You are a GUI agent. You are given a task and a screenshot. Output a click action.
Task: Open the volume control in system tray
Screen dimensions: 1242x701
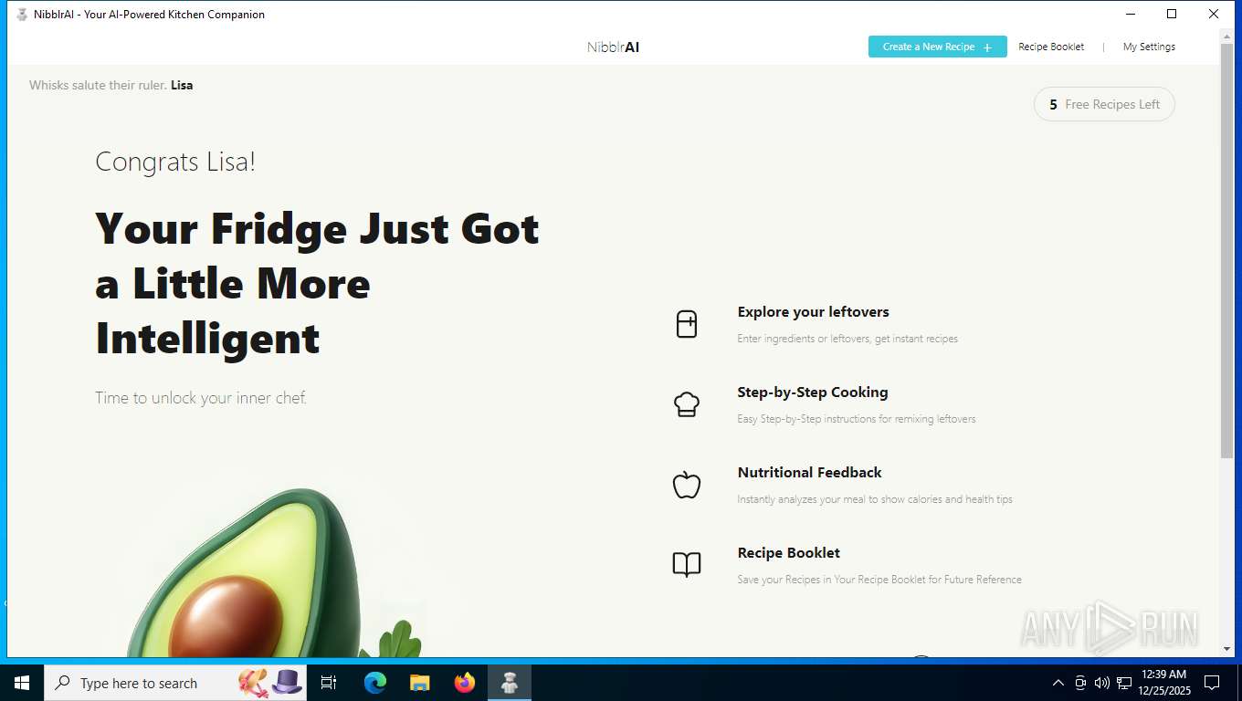click(1101, 683)
